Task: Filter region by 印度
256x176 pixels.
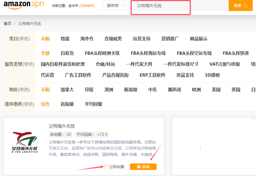Action: click(x=89, y=90)
